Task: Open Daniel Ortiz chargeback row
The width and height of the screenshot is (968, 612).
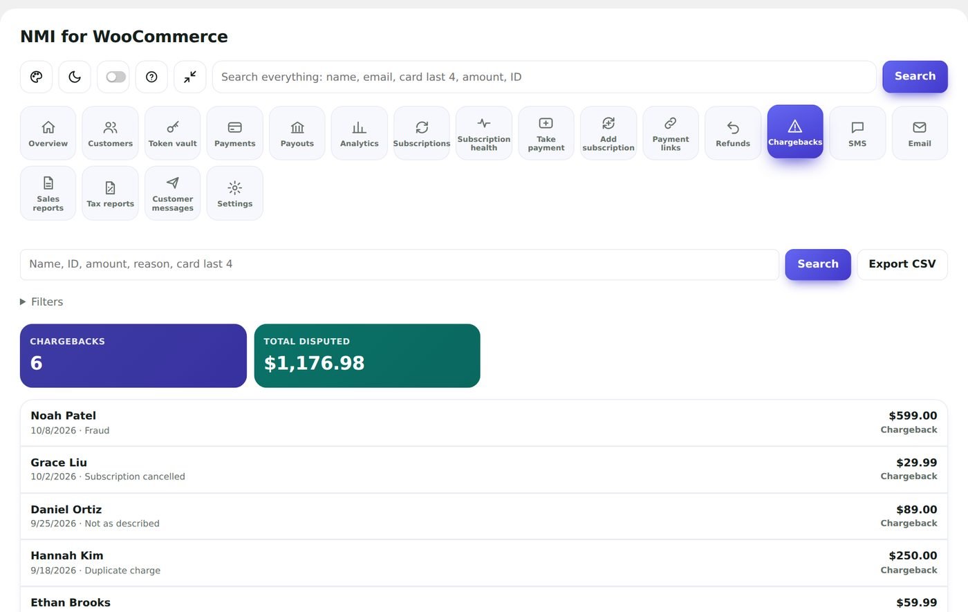Action: tap(484, 516)
